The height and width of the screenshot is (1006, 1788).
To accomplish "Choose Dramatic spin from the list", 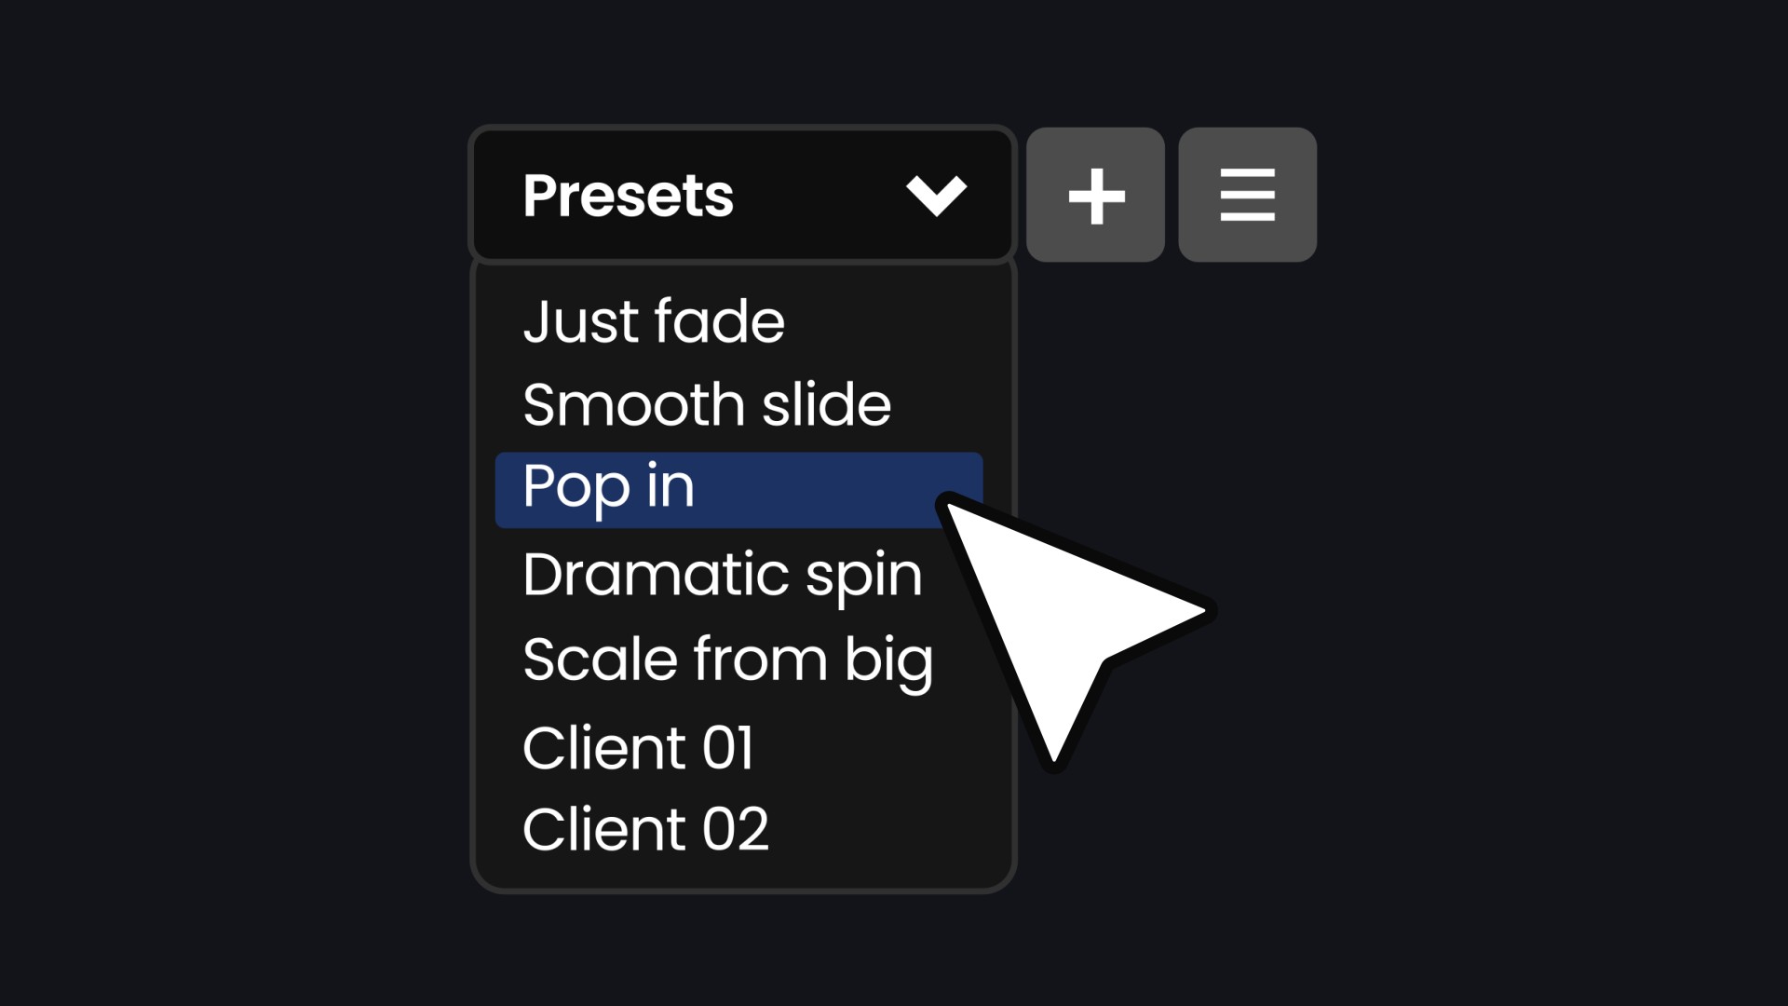I will point(722,573).
